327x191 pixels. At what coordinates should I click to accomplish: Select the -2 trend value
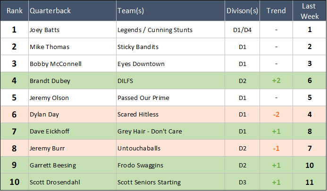(x=276, y=115)
